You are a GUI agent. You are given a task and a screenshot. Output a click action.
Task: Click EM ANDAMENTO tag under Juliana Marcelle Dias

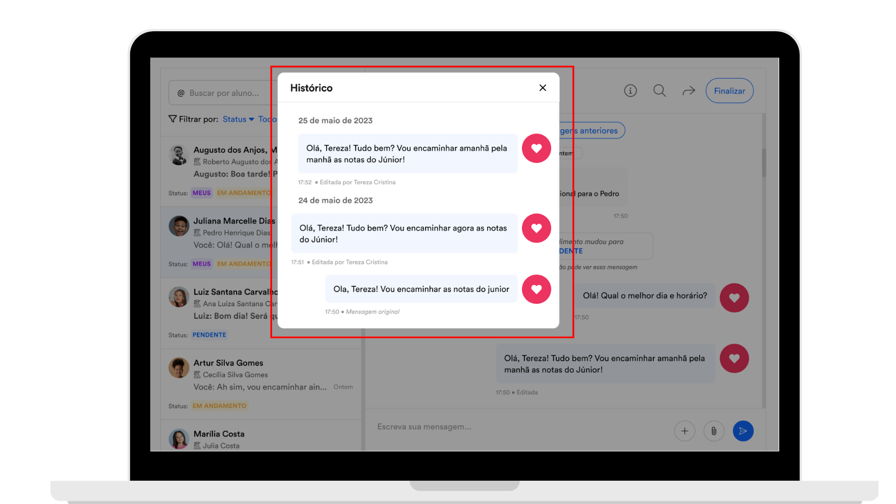tap(244, 264)
